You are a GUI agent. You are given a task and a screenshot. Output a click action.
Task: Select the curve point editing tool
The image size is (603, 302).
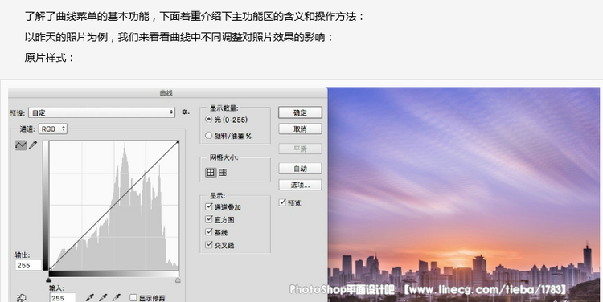pos(21,145)
